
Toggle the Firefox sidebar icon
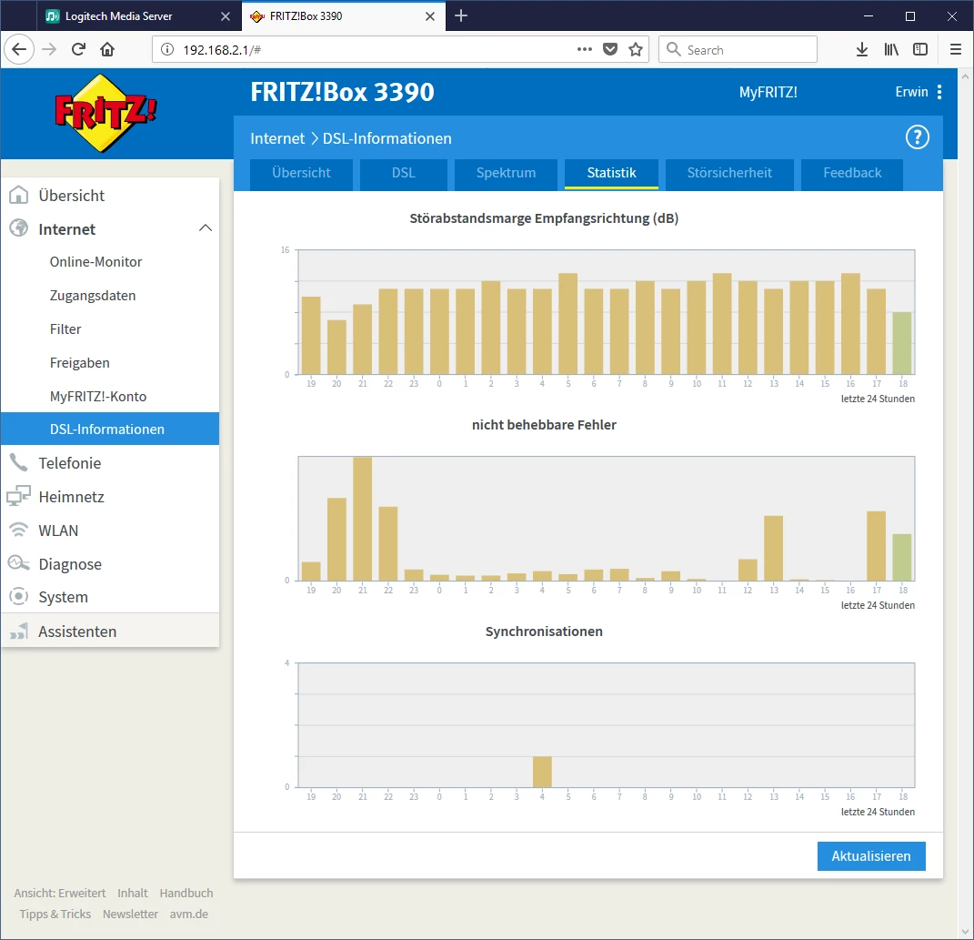pyautogui.click(x=920, y=50)
